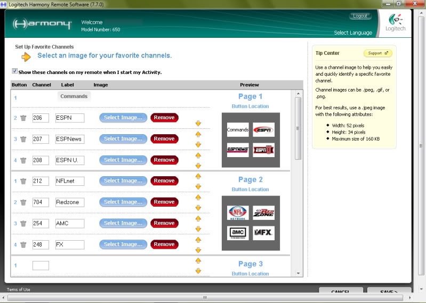This screenshot has width=426, height=303.
Task: Edit the label field containing NFLnet
Action: 70,181
